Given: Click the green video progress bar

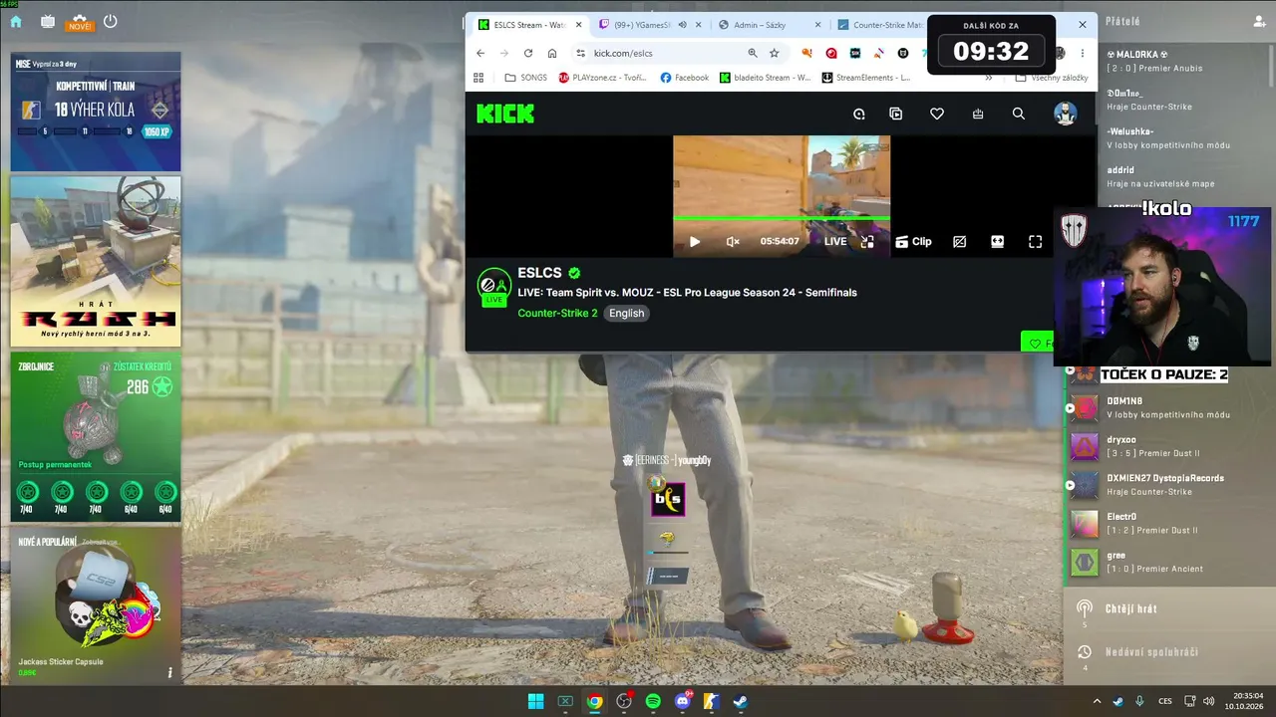Looking at the screenshot, I should 782,218.
